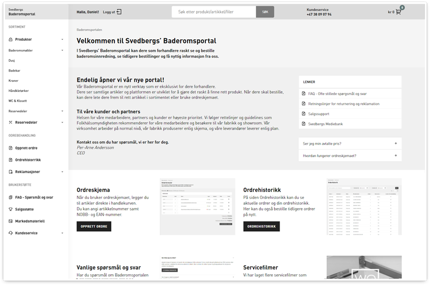Click the log out door icon
Viewport: 430px width, 285px height.
[x=119, y=12]
